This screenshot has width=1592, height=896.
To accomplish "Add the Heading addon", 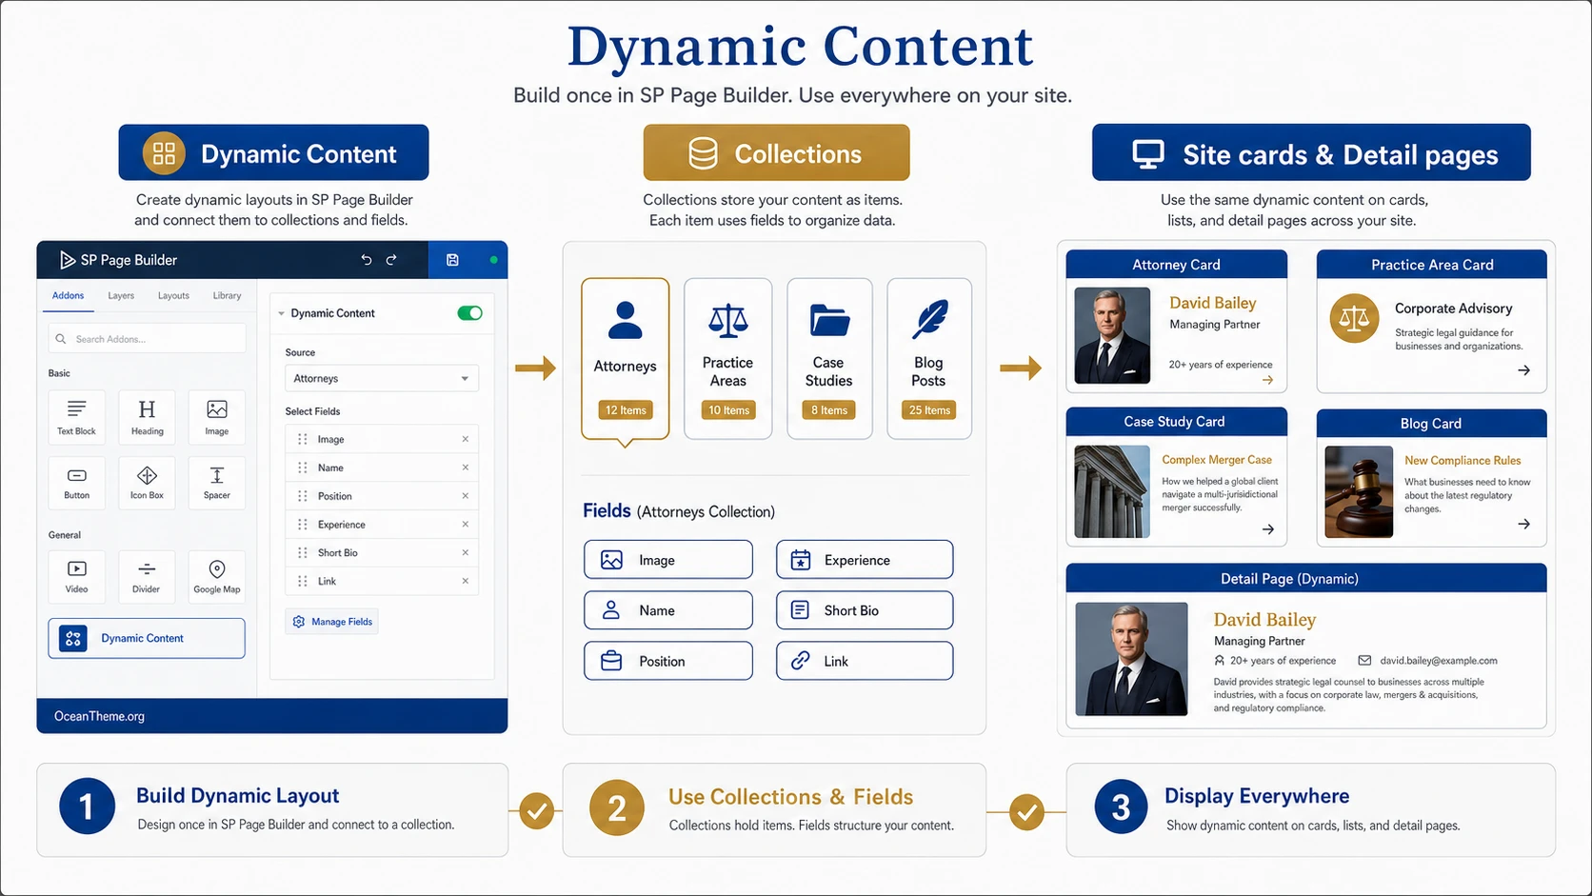I will [147, 417].
